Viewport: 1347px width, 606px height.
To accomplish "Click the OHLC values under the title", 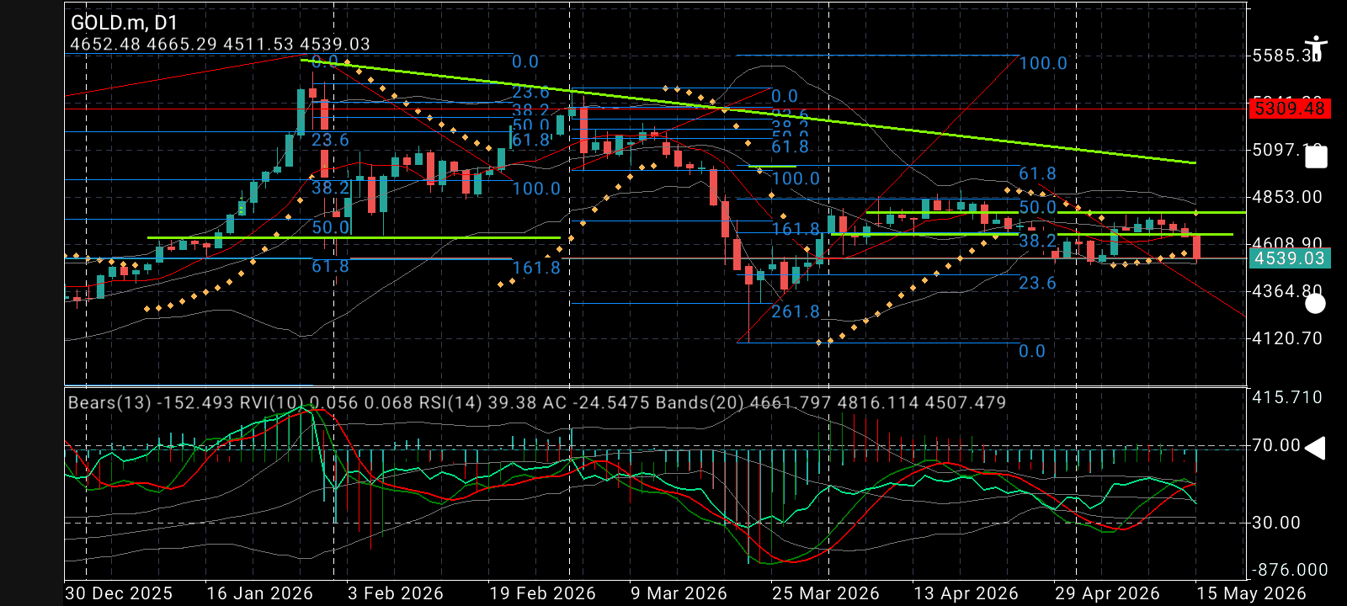I will [220, 44].
